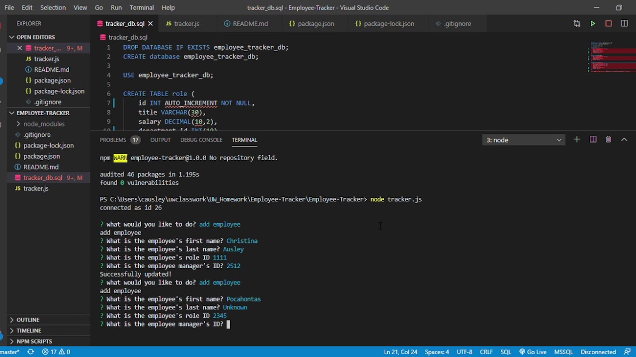Close tracker_db.sql in Open Editors list

click(20, 48)
